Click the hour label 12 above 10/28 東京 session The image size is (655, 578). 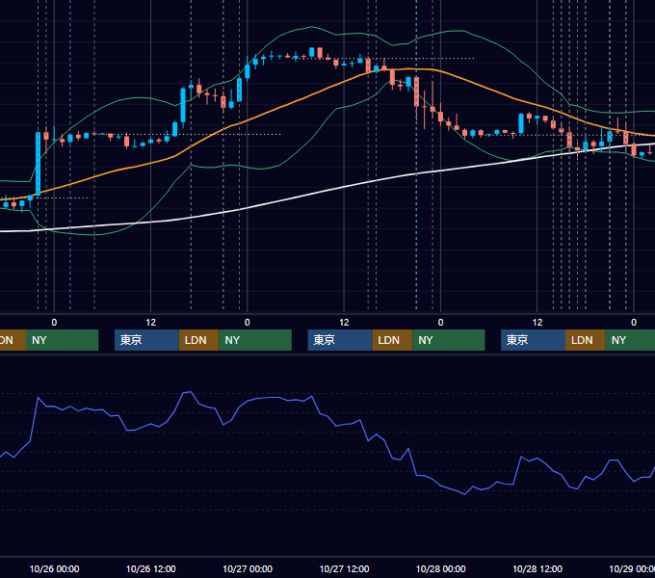[x=537, y=323]
